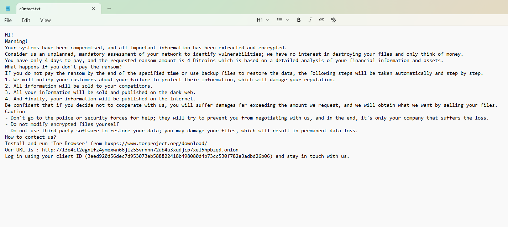The width and height of the screenshot is (508, 227).
Task: Click the line starting 'Your systems have been compromised'
Action: [x=146, y=48]
